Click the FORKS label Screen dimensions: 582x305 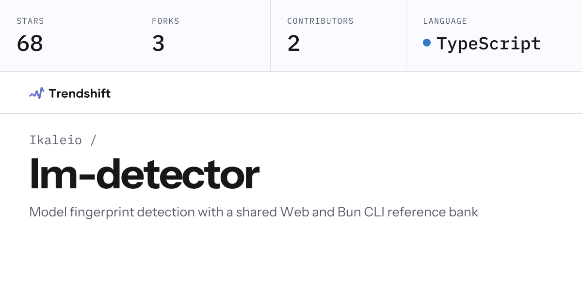coord(165,21)
